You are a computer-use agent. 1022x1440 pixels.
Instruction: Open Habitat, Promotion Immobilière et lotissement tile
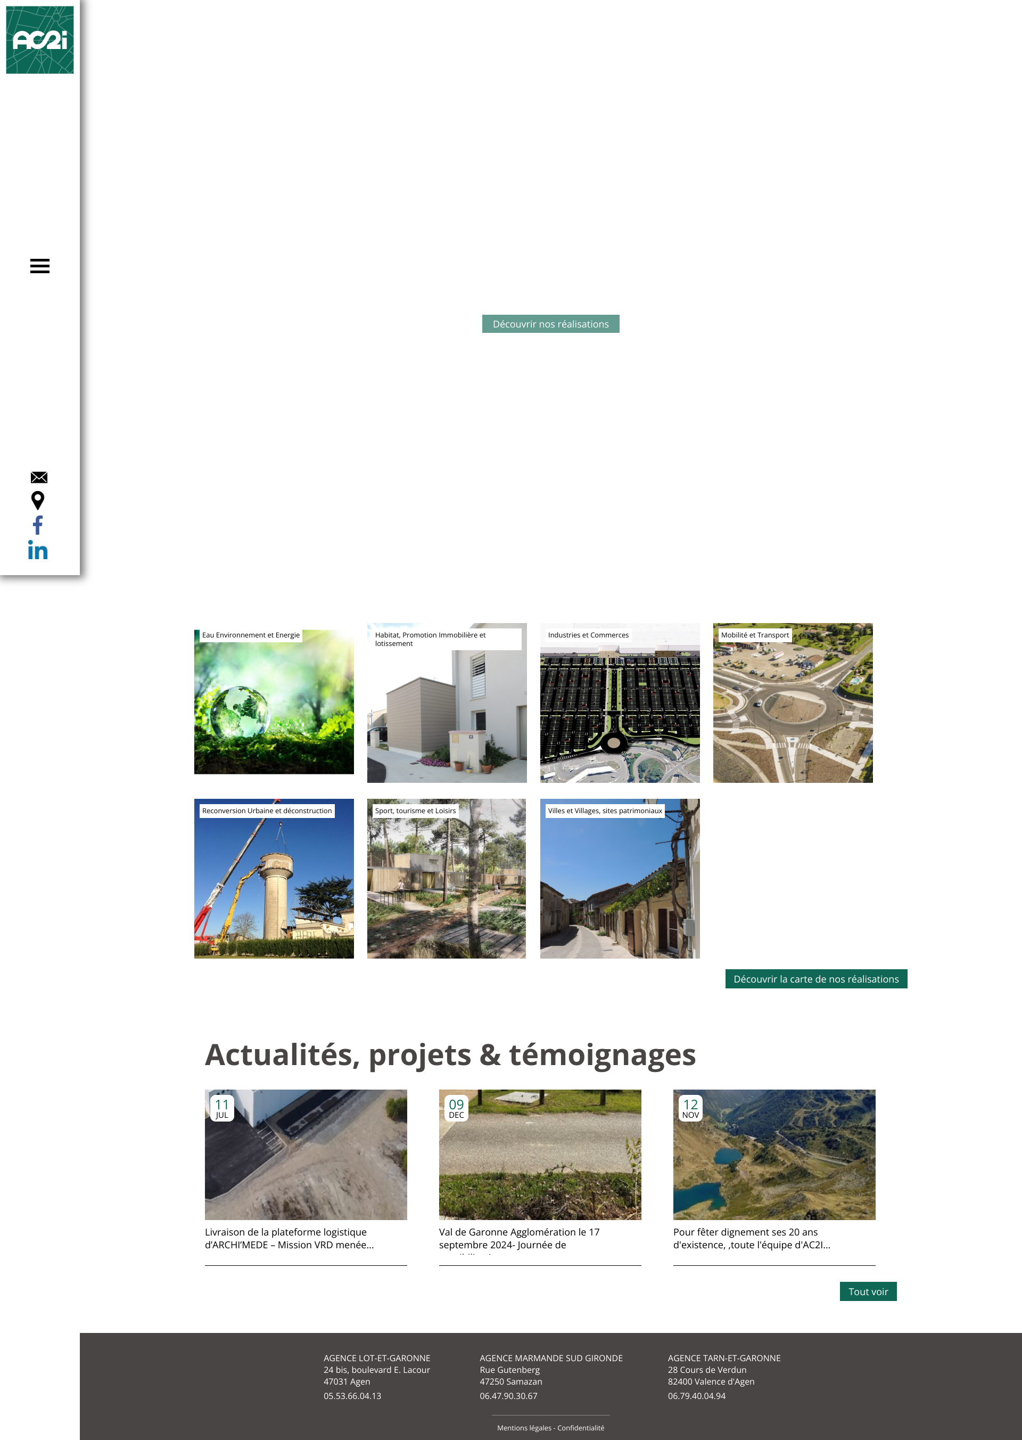[x=447, y=702]
